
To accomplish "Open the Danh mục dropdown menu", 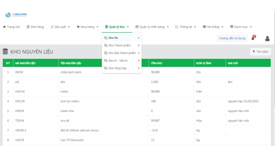I will point(241,27).
